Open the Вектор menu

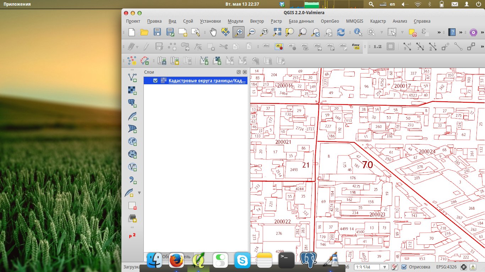[x=257, y=21]
